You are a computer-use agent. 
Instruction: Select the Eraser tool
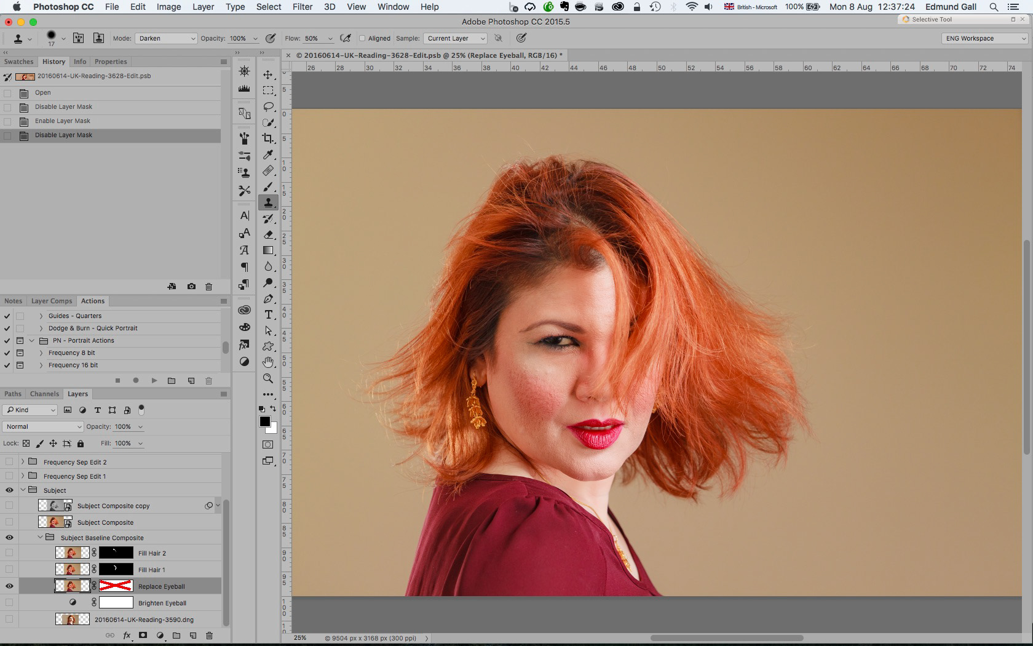tap(268, 234)
